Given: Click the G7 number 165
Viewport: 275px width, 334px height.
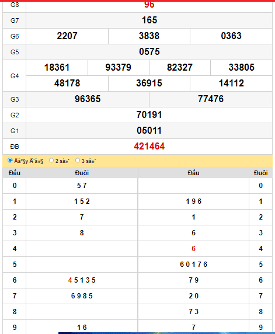Looking at the screenshot, I should coord(149,20).
